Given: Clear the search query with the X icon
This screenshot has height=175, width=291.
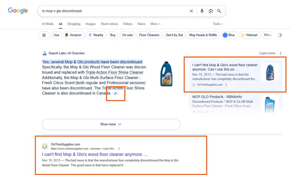Looking at the screenshot, I should tap(191, 11).
